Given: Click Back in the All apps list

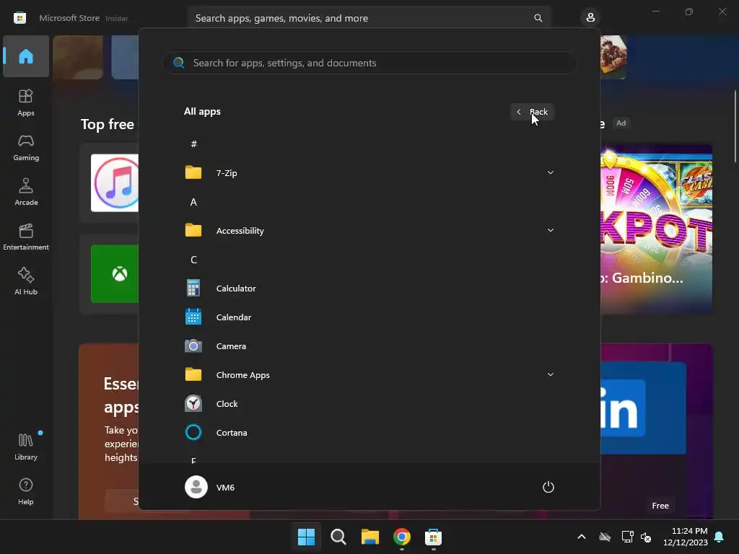Looking at the screenshot, I should [x=533, y=112].
